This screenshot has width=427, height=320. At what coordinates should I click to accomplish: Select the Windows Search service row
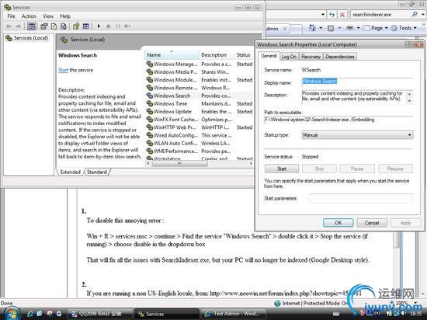(x=199, y=96)
